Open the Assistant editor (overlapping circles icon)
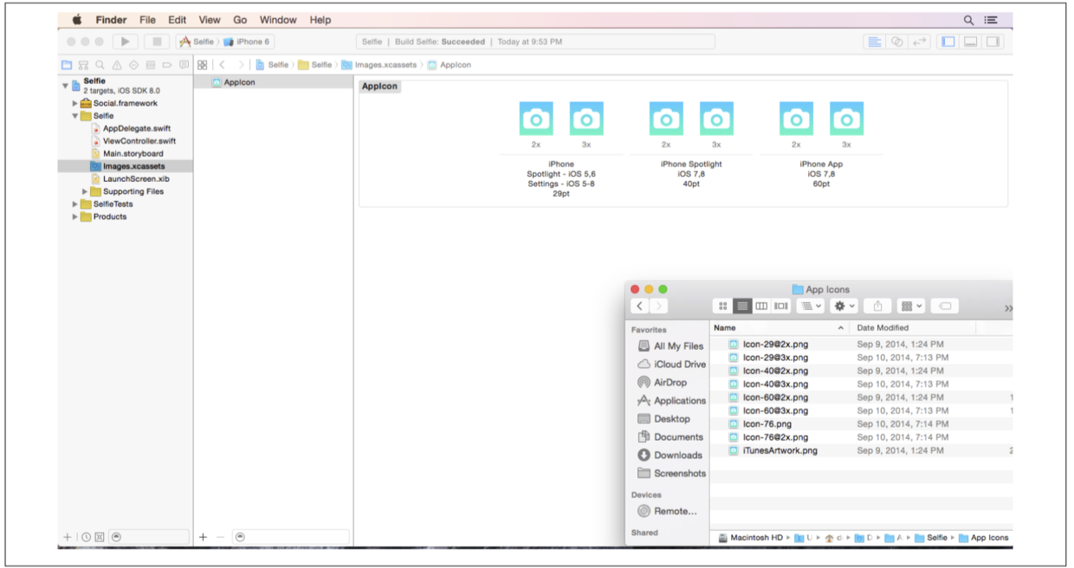Screen dimensions: 1074x568 tap(897, 42)
